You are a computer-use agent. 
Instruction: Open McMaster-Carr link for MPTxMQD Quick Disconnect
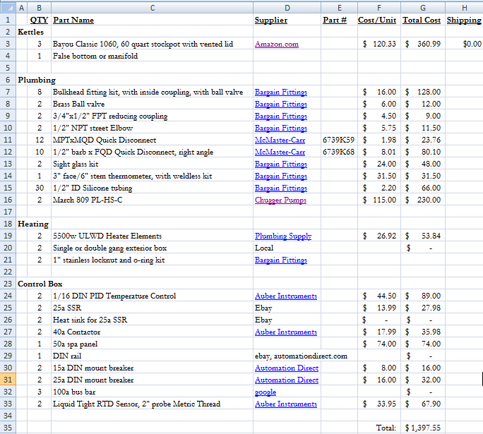pyautogui.click(x=280, y=140)
